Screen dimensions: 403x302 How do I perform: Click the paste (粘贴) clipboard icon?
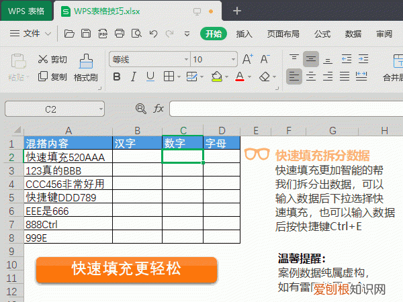point(18,61)
